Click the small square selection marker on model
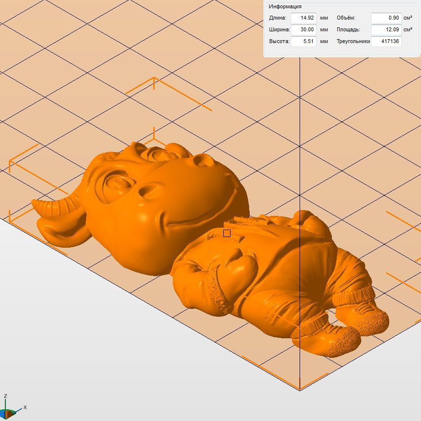 pyautogui.click(x=227, y=234)
